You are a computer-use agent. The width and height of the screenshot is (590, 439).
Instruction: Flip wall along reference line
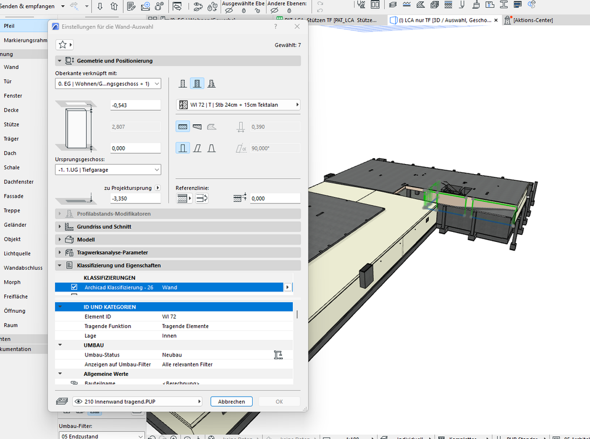[x=201, y=199]
